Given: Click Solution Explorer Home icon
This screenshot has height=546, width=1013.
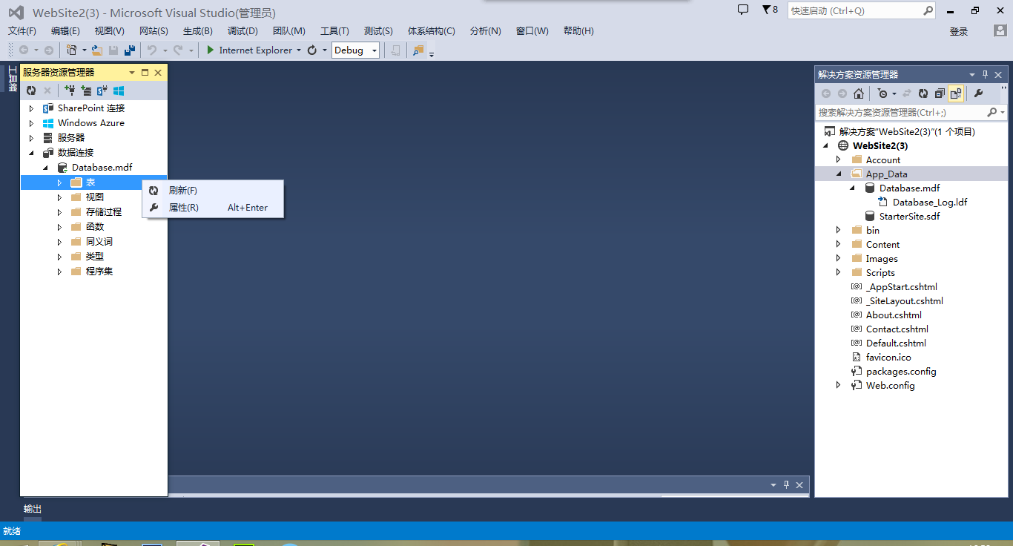Looking at the screenshot, I should [858, 93].
